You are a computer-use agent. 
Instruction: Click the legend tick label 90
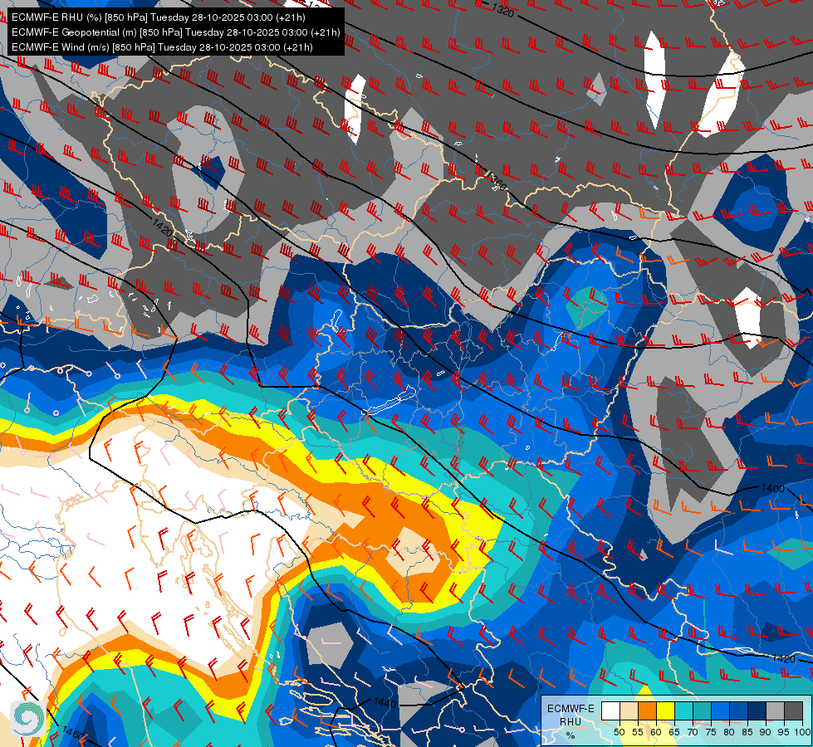point(766,732)
